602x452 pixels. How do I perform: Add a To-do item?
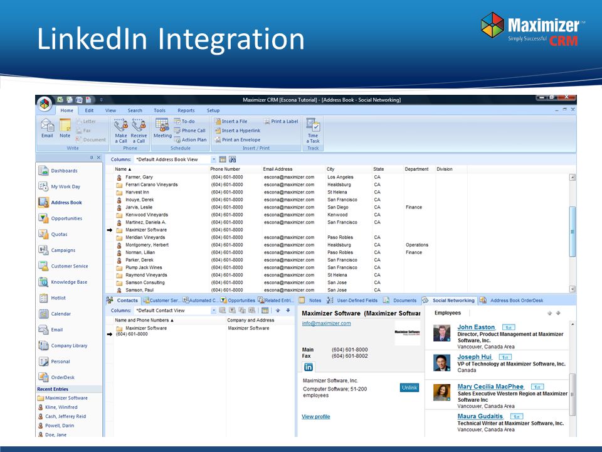click(184, 121)
